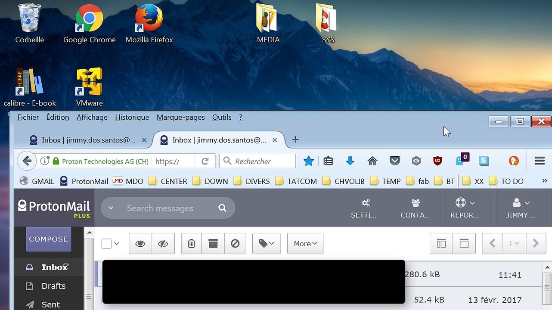Select the VMware desktop shortcut
Image resolution: width=552 pixels, height=310 pixels.
pyautogui.click(x=89, y=87)
